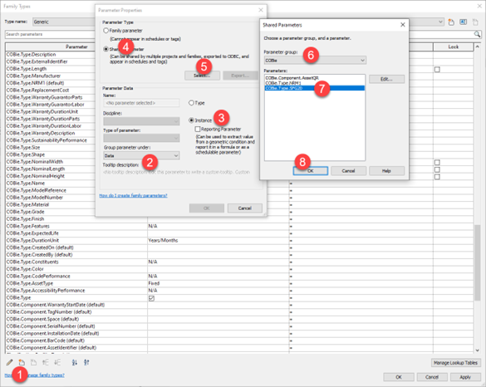This screenshot has width=486, height=387.
Task: Select the Shared parameter radio button
Action: coord(106,49)
